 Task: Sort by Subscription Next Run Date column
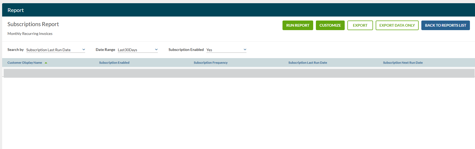(403, 63)
